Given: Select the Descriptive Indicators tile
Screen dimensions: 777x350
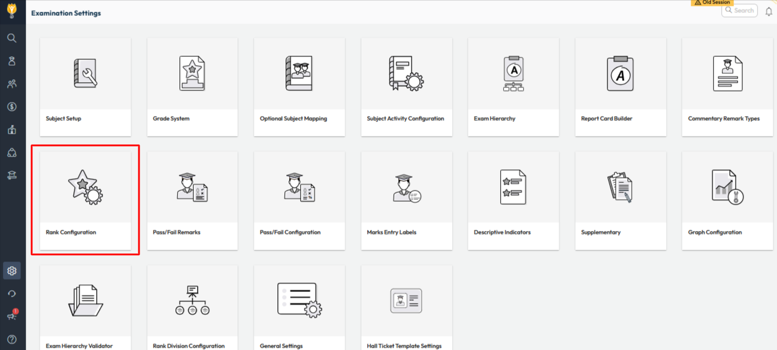Looking at the screenshot, I should 513,201.
